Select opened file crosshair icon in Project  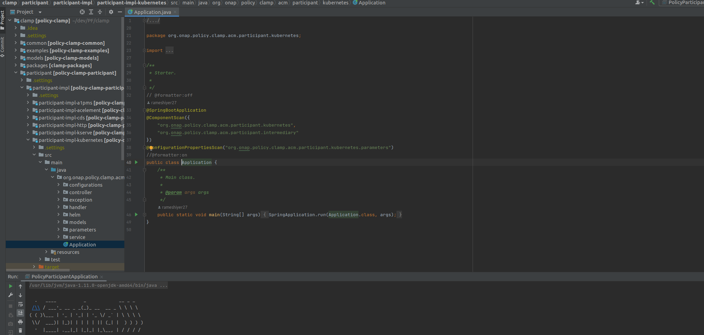pos(82,12)
